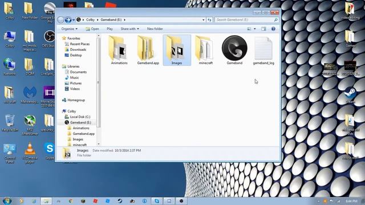Open the Network desktop icon

click(x=10, y=67)
